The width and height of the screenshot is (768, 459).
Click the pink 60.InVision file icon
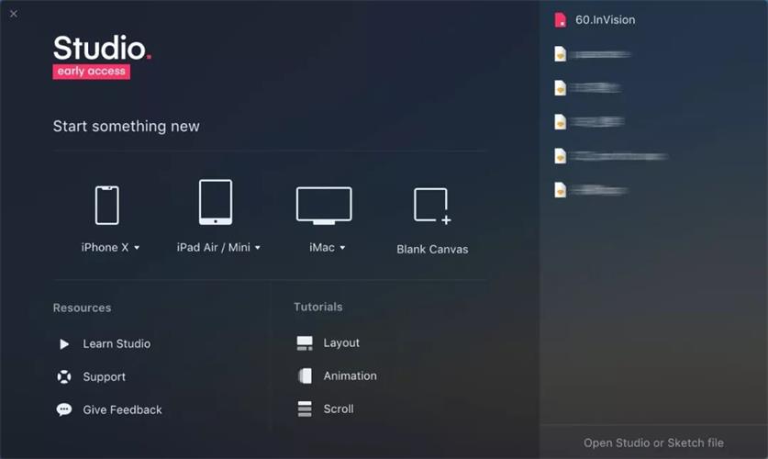click(x=561, y=20)
